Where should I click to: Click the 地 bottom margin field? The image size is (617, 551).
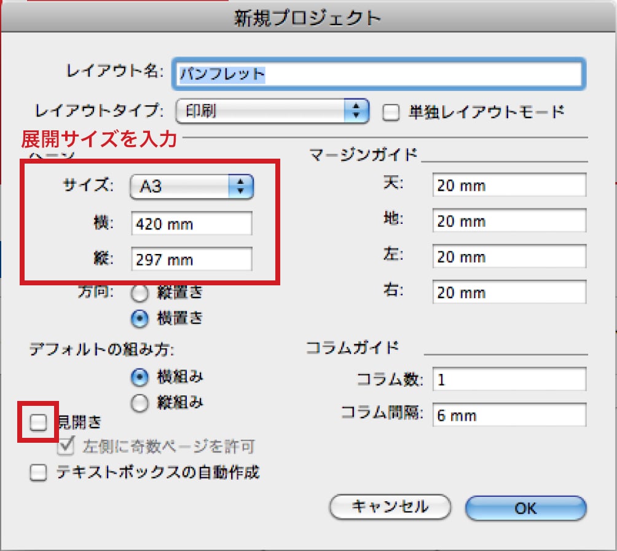(508, 221)
